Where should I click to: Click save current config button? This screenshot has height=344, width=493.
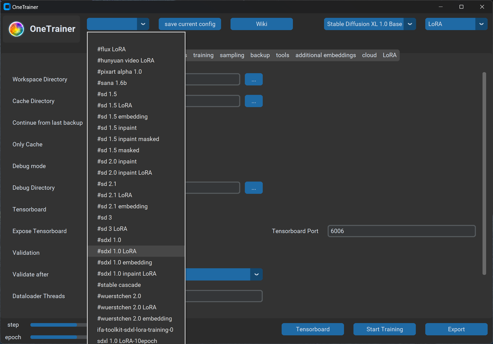[x=190, y=24]
